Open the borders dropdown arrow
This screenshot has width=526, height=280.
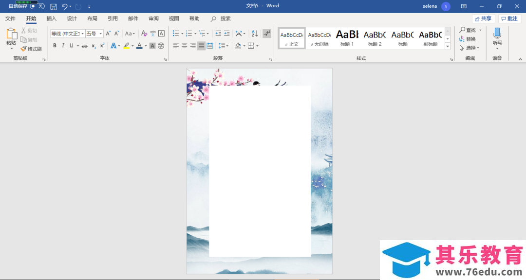click(257, 46)
